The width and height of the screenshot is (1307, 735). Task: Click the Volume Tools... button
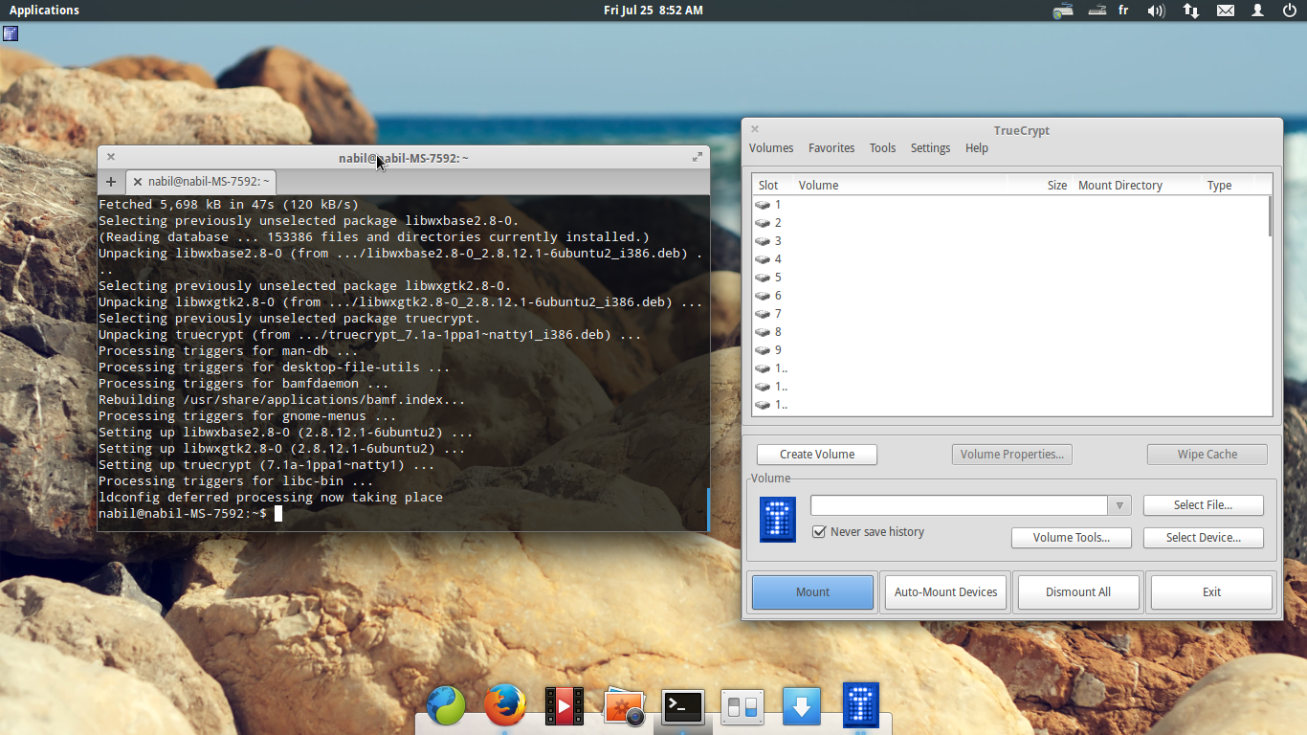pyautogui.click(x=1072, y=538)
